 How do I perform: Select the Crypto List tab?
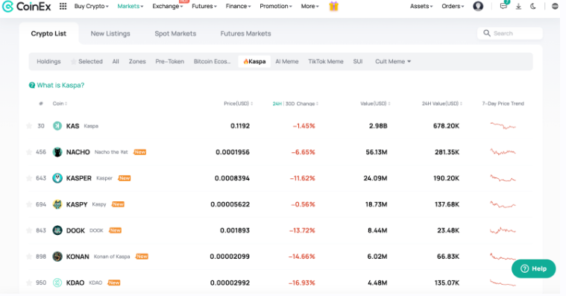point(48,34)
